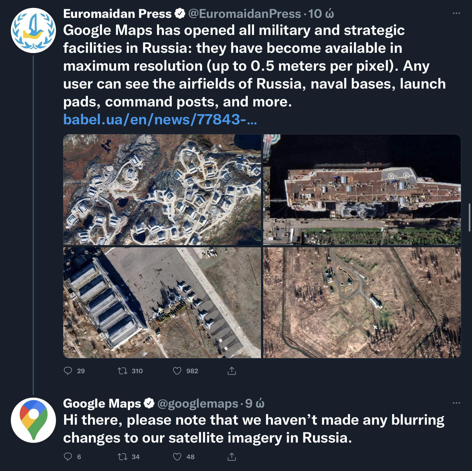Open more options for Euromaidan Press tweet

[456, 13]
